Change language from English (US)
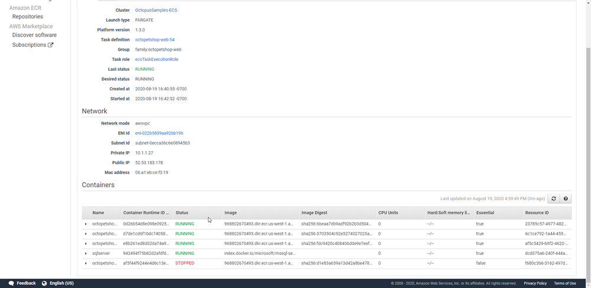This screenshot has height=288, width=591. [61, 283]
